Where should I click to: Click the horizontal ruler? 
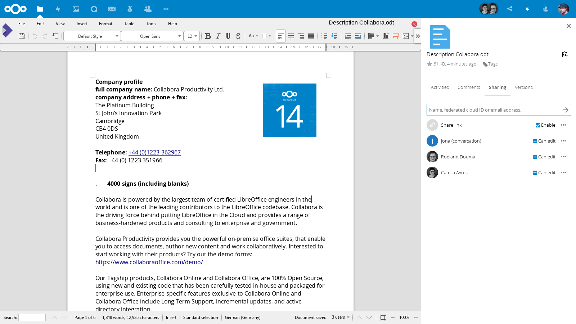click(x=211, y=47)
